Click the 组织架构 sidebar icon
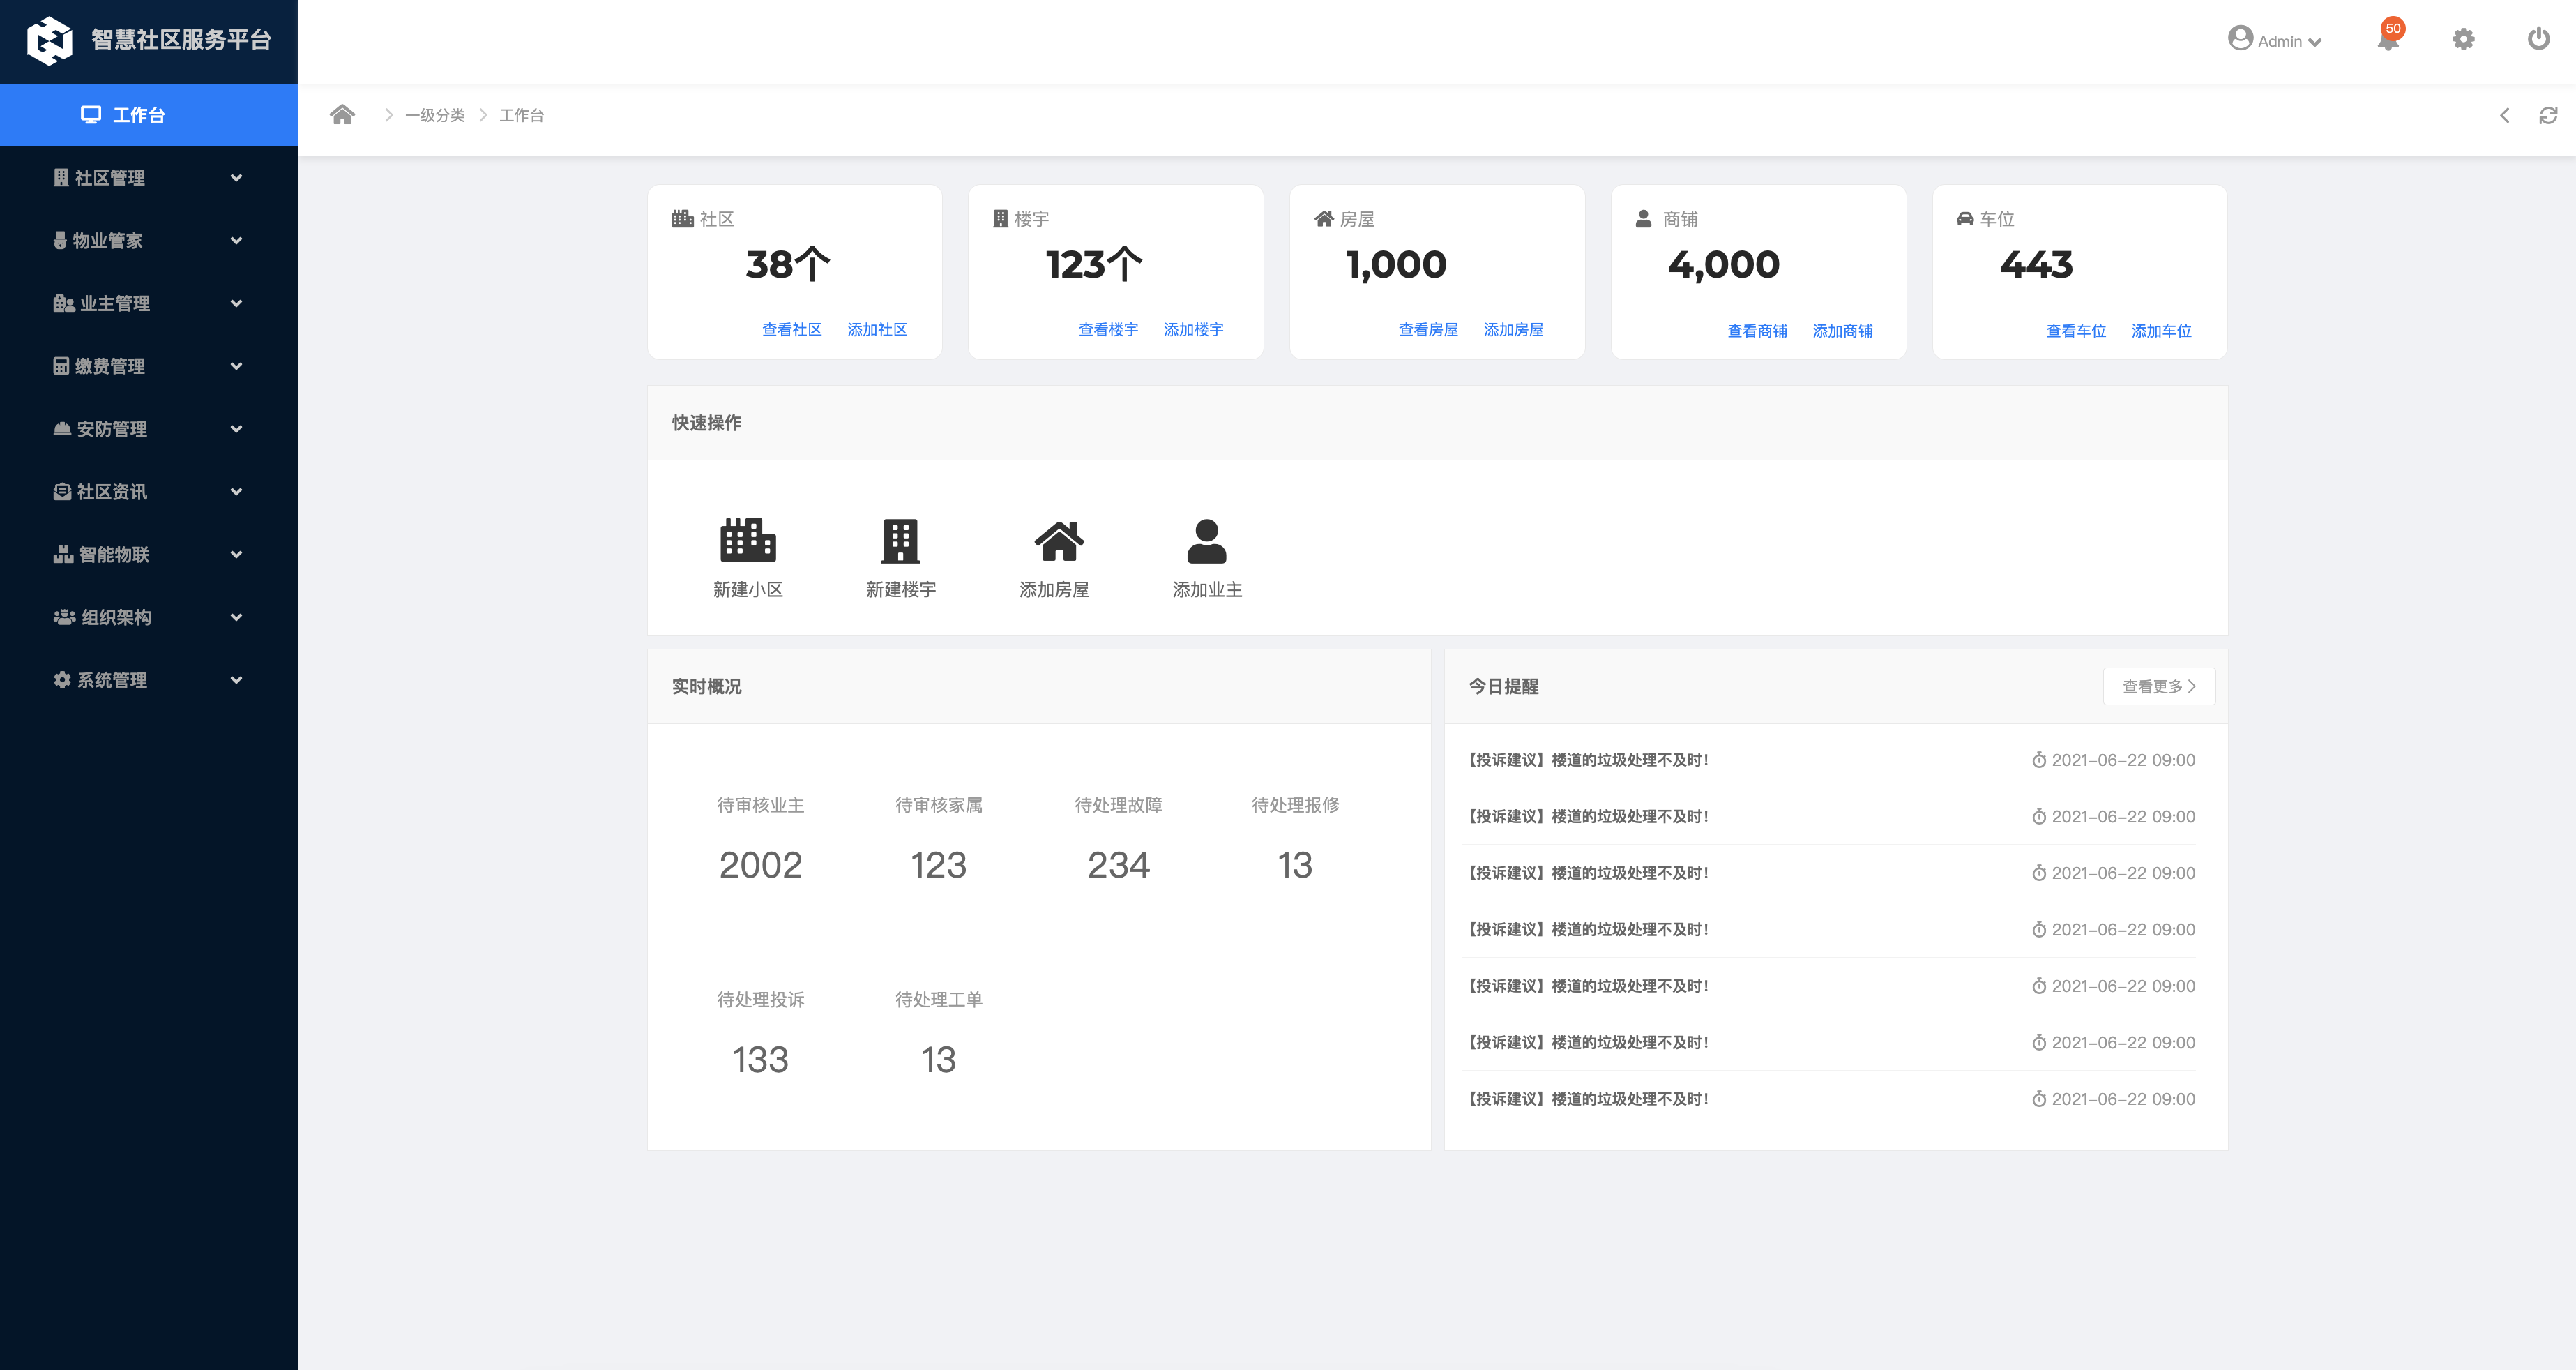The width and height of the screenshot is (2576, 1370). click(x=64, y=617)
